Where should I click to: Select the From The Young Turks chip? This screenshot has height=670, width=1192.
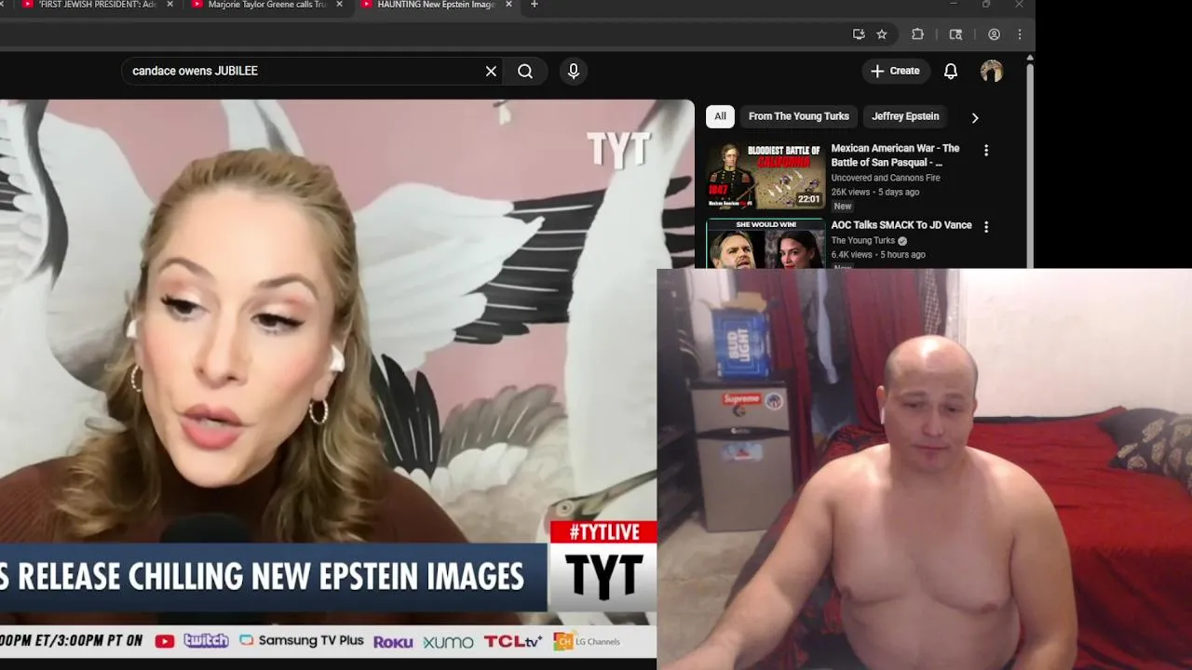(x=799, y=116)
